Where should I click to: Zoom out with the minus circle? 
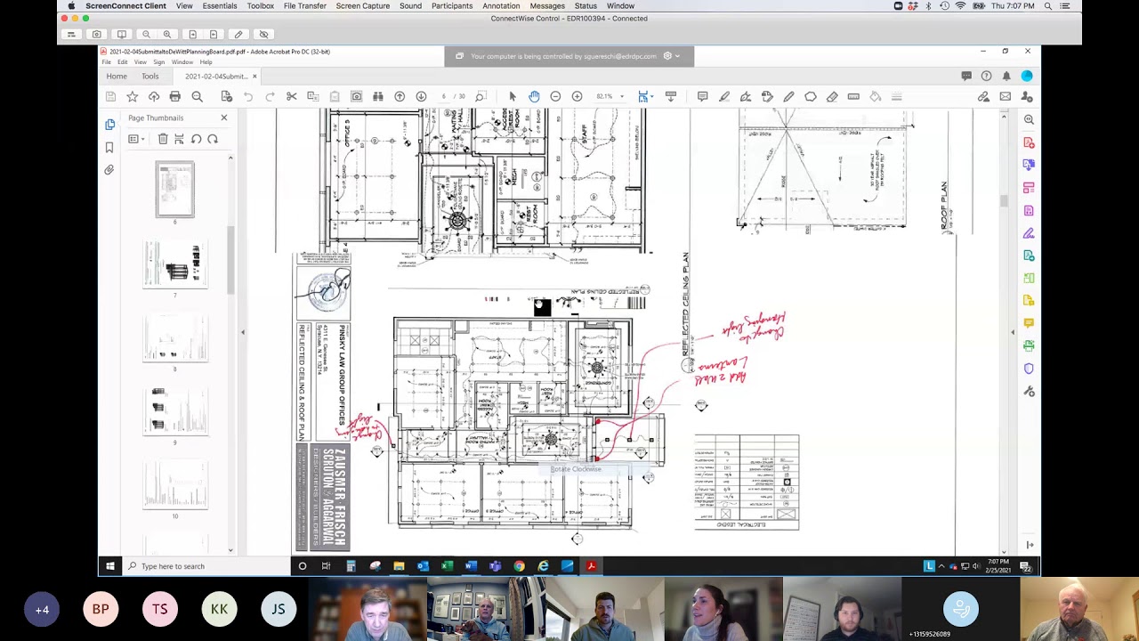(x=555, y=96)
